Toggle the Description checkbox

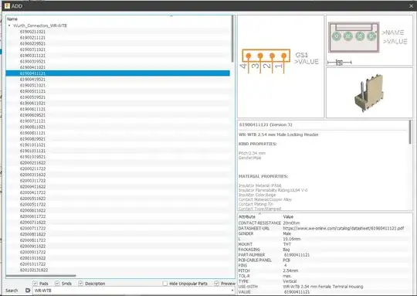(x=81, y=283)
